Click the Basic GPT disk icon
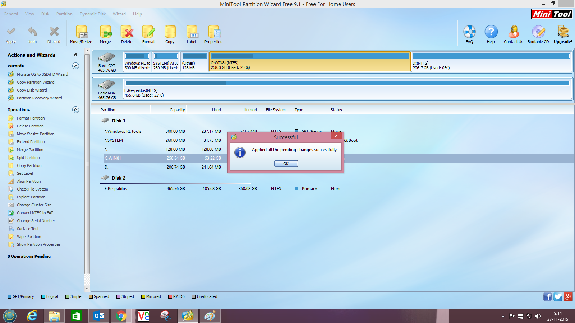Viewport: 575px width, 323px height. tap(107, 58)
